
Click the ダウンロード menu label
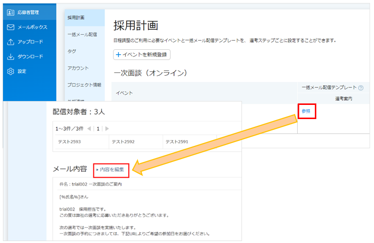point(30,57)
